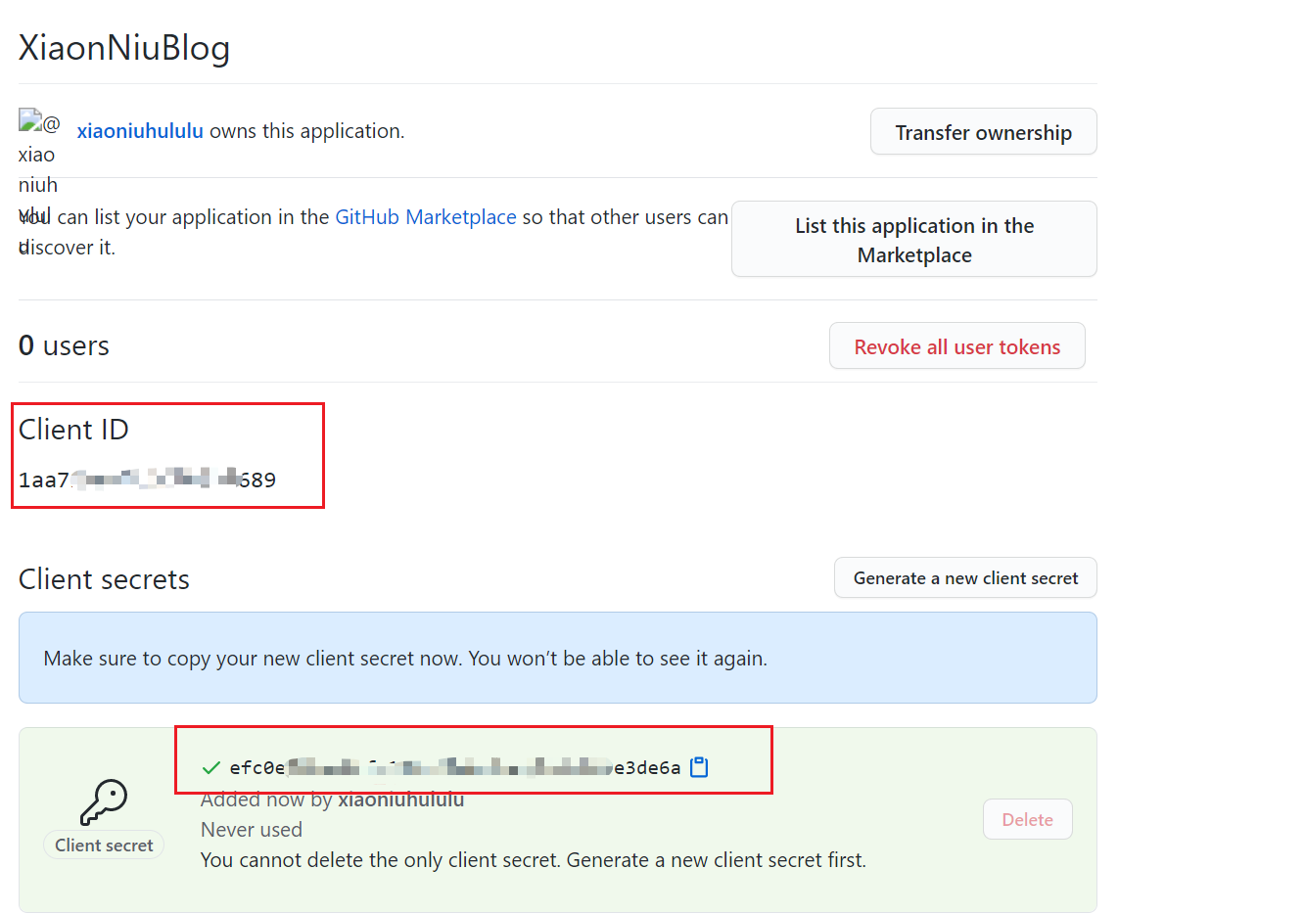List this application in the Marketplace
Screen dimensions: 1305x914
click(x=914, y=240)
